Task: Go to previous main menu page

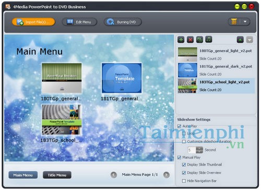Action: click(x=114, y=175)
